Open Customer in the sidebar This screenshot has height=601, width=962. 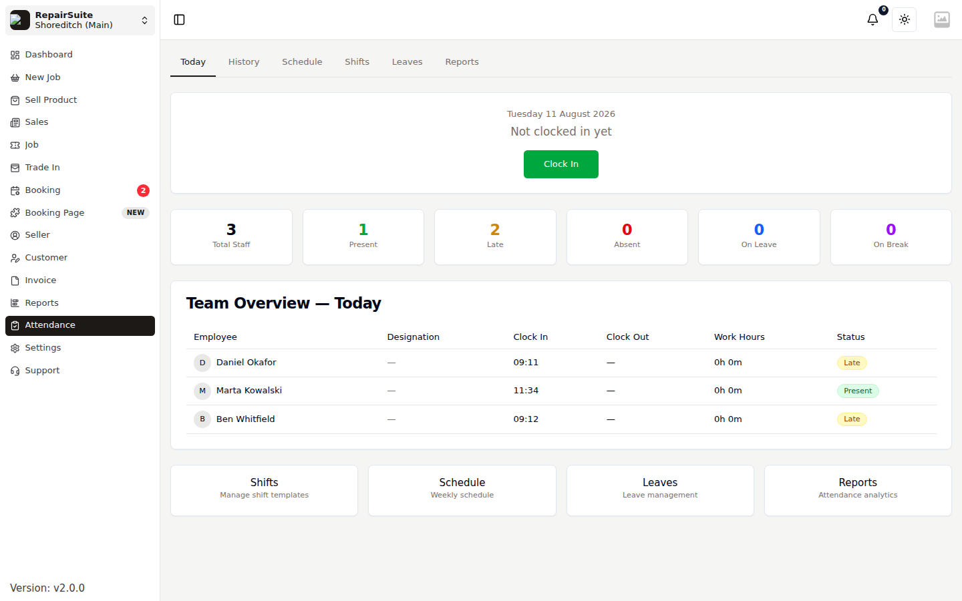[80, 258]
